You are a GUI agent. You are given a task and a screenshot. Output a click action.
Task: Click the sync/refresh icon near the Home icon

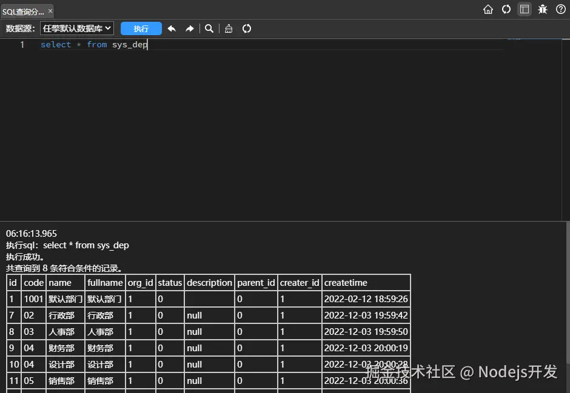click(506, 9)
